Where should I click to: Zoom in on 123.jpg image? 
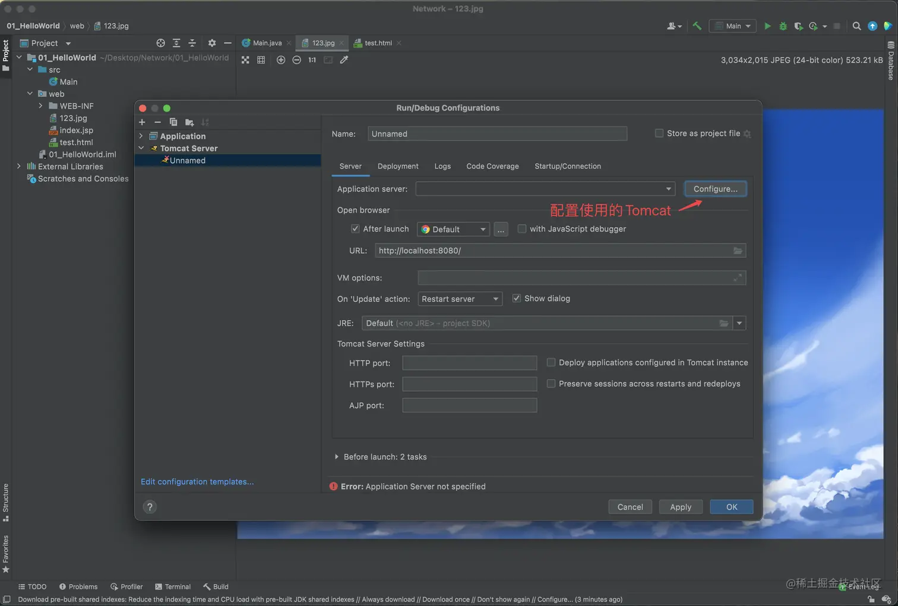pyautogui.click(x=281, y=60)
